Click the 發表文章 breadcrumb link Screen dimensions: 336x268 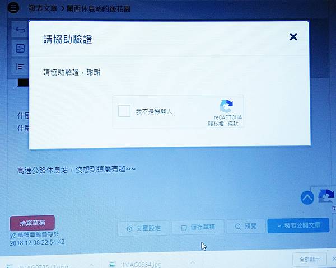[43, 8]
